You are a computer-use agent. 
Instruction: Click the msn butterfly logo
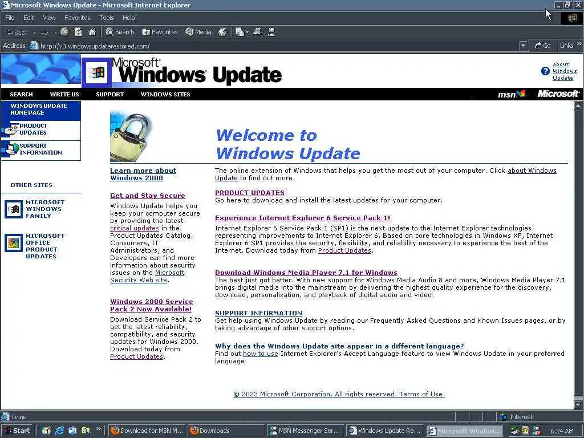[x=512, y=94]
